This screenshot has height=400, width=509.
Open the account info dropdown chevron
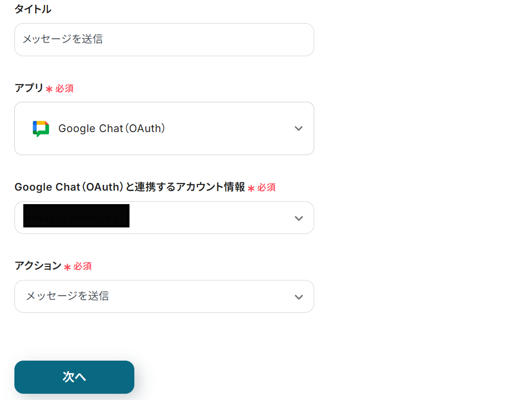pos(298,218)
